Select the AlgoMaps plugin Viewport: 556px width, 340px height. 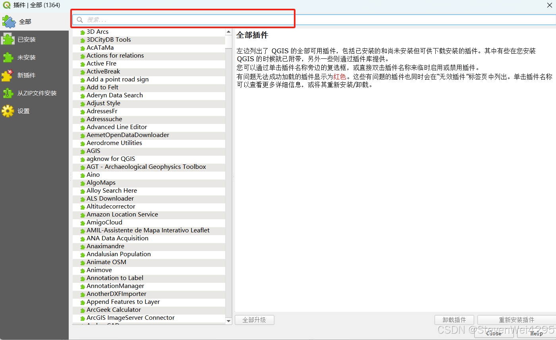click(149, 183)
